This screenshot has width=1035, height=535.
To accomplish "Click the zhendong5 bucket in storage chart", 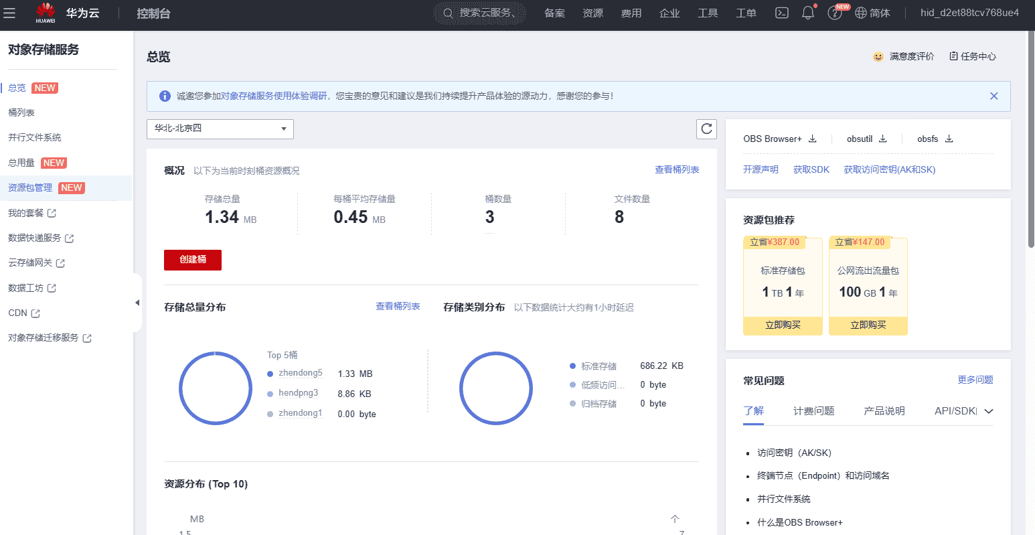I will 299,373.
